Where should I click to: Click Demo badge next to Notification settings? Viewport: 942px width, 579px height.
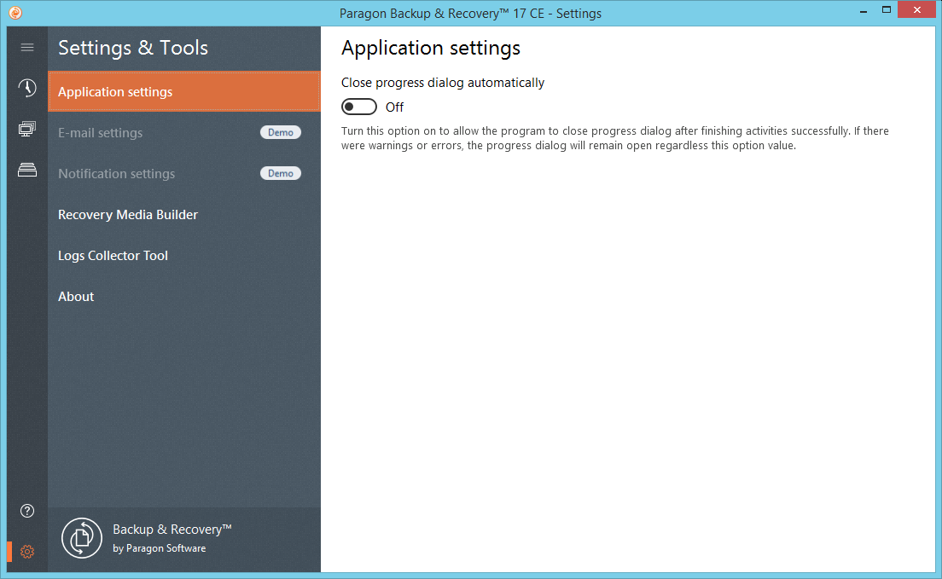[281, 173]
